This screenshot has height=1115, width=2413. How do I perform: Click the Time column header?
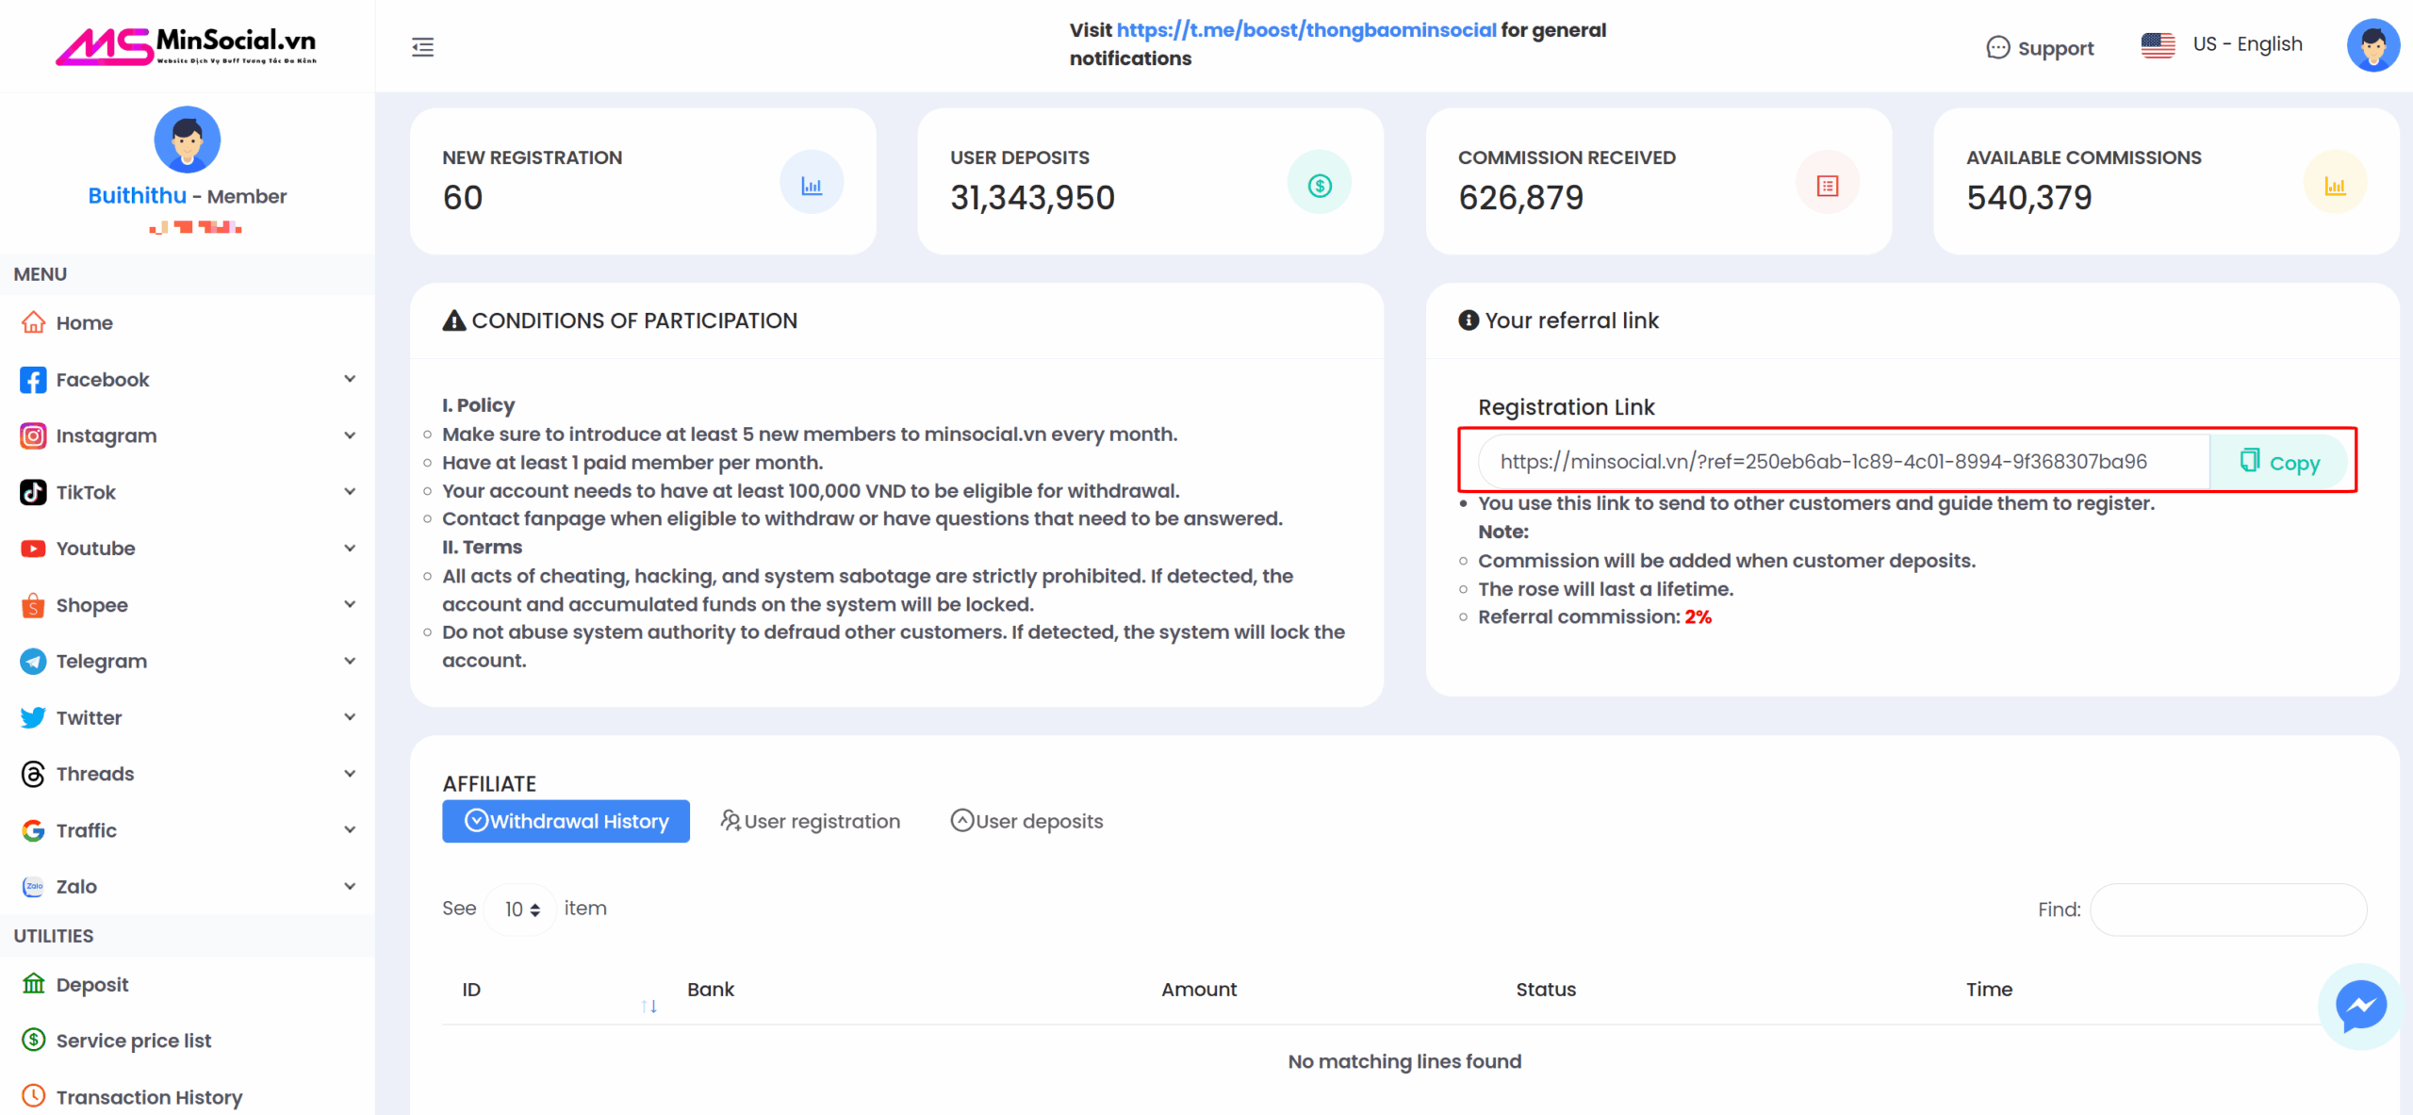point(1989,990)
